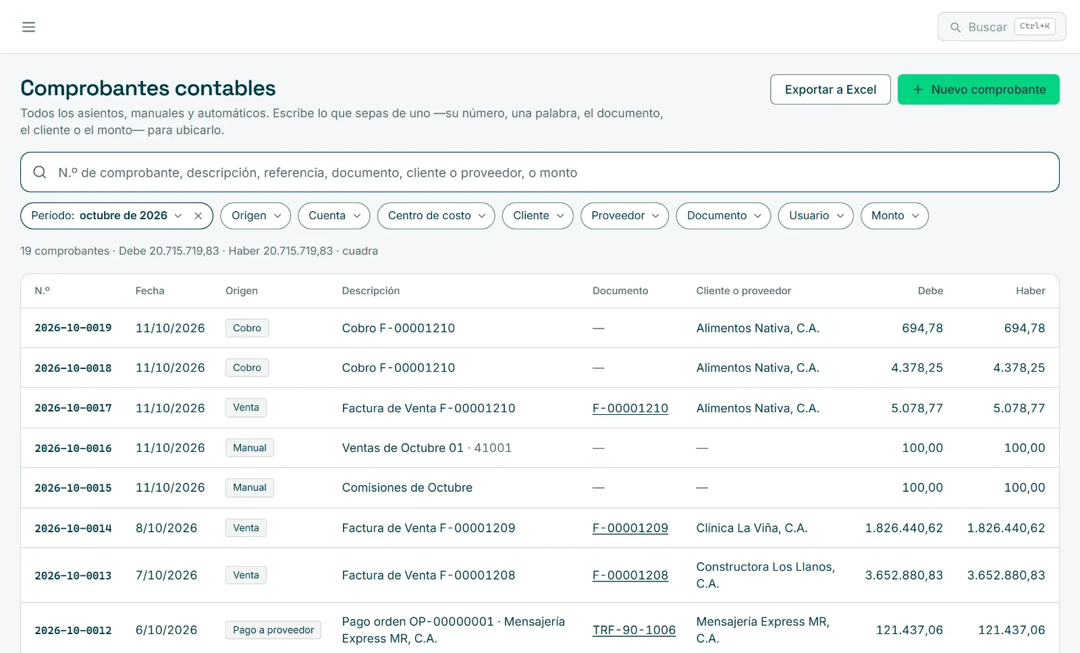Expand the Cuenta filter

click(333, 216)
